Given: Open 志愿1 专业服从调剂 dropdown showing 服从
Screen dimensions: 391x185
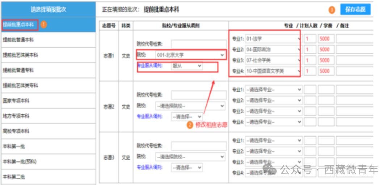Looking at the screenshot, I should [x=187, y=66].
